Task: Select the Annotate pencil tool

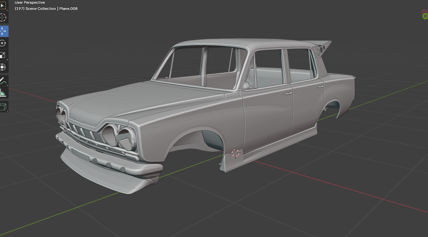Action: point(3,81)
